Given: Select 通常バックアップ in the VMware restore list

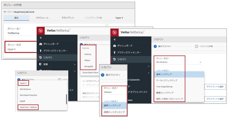Looking at the screenshot, I should 114,106.
